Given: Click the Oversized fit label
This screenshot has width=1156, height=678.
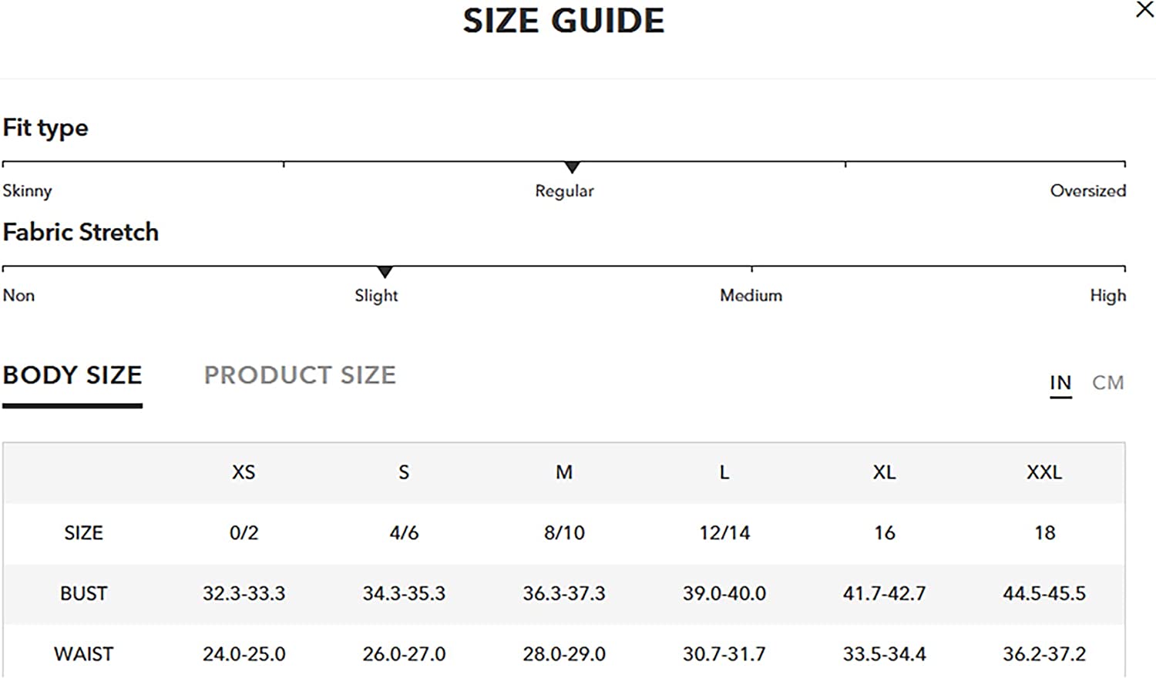Looking at the screenshot, I should (x=1087, y=191).
